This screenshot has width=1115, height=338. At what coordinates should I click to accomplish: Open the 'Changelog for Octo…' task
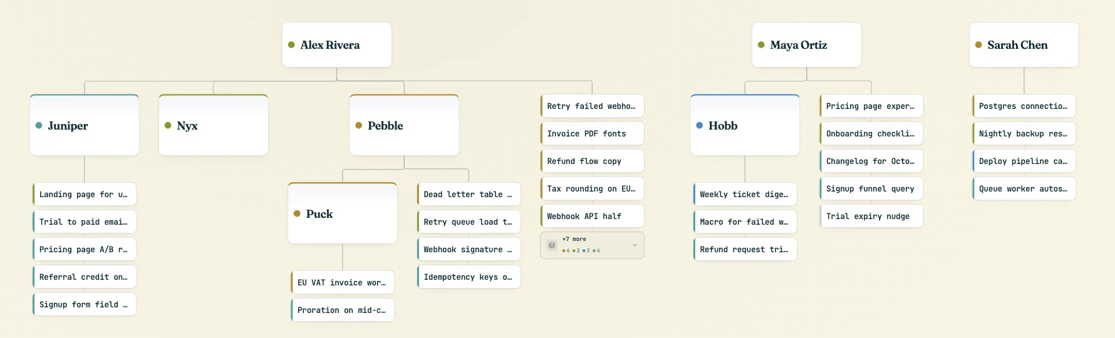click(871, 161)
